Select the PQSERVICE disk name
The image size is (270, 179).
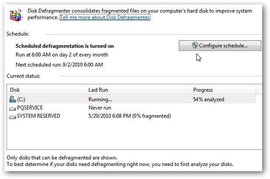(30, 108)
